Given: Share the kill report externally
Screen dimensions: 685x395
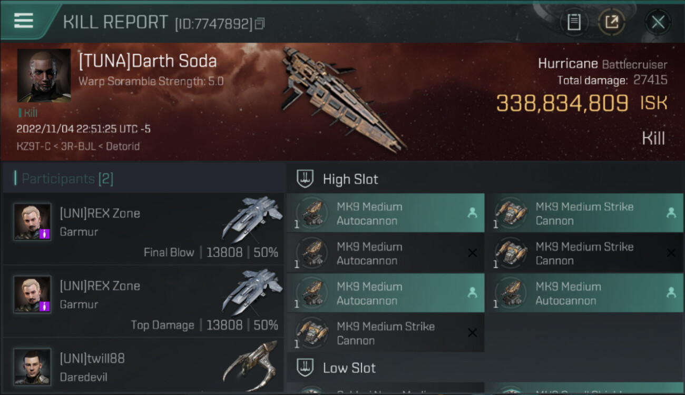Looking at the screenshot, I should pos(612,22).
